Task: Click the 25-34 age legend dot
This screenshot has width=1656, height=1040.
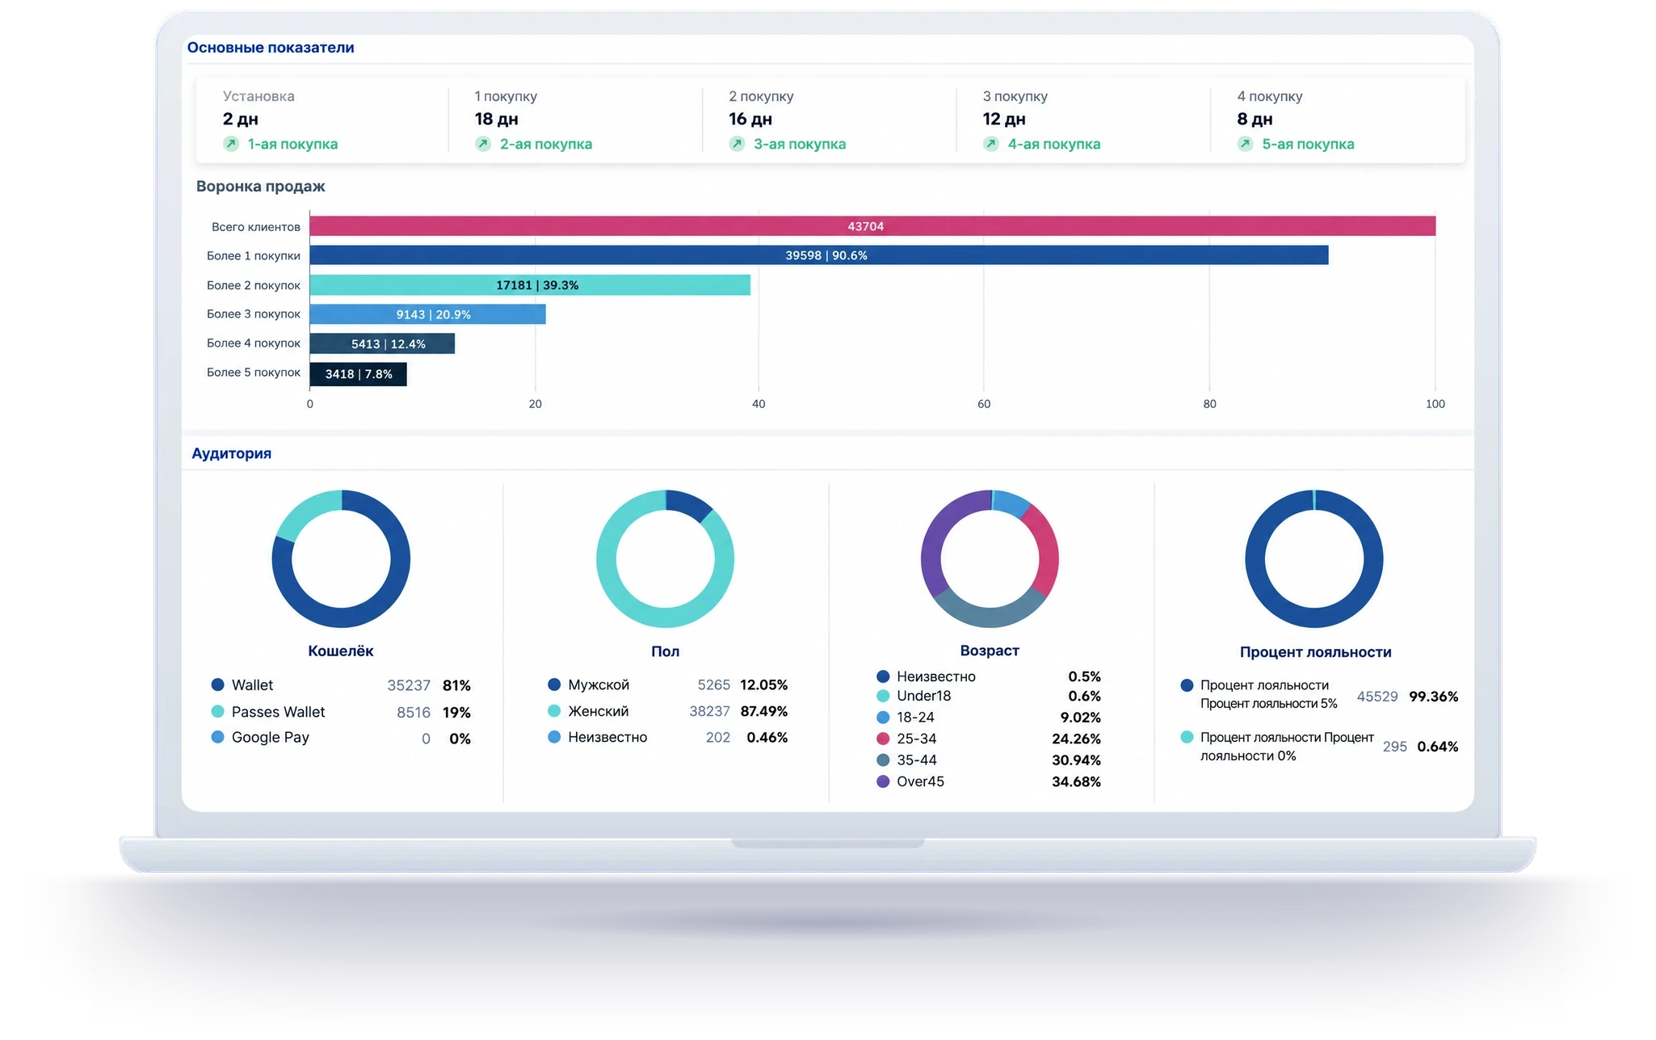Action: tap(883, 739)
